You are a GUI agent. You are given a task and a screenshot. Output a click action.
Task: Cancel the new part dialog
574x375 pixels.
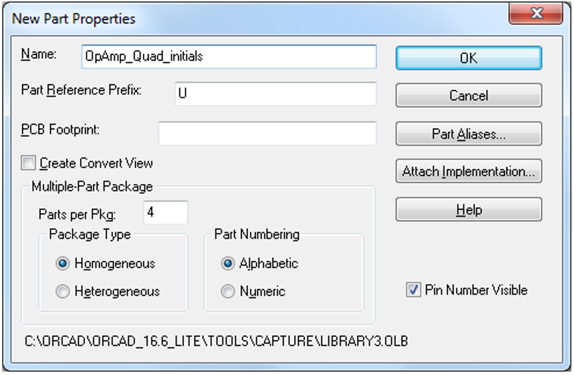point(468,95)
